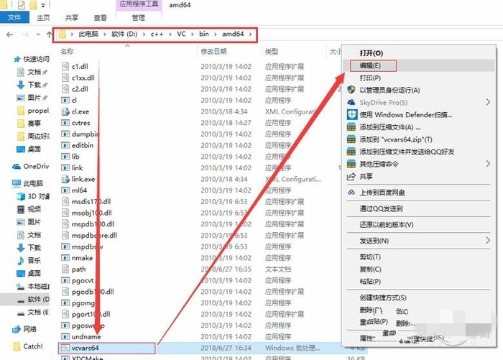Select the path text document icon
This screenshot has width=503, height=360.
(65, 269)
